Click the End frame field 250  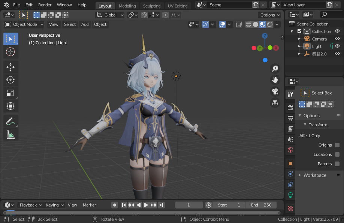261,205
